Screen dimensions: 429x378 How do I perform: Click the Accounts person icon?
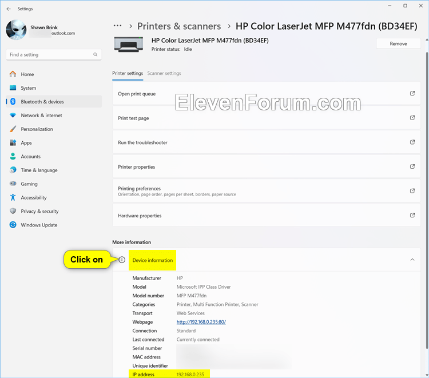pos(13,156)
